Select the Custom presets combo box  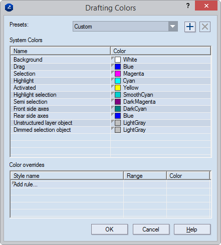[125, 27]
